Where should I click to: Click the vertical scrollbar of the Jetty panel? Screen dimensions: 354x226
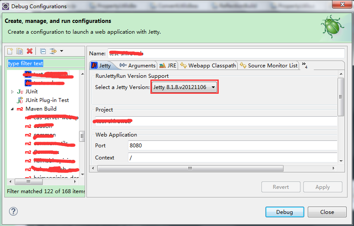tap(341, 97)
